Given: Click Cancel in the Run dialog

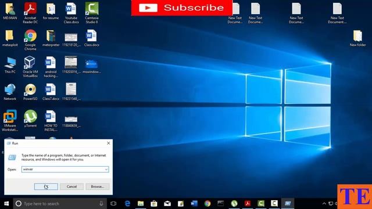Looking at the screenshot, I should point(71,186).
